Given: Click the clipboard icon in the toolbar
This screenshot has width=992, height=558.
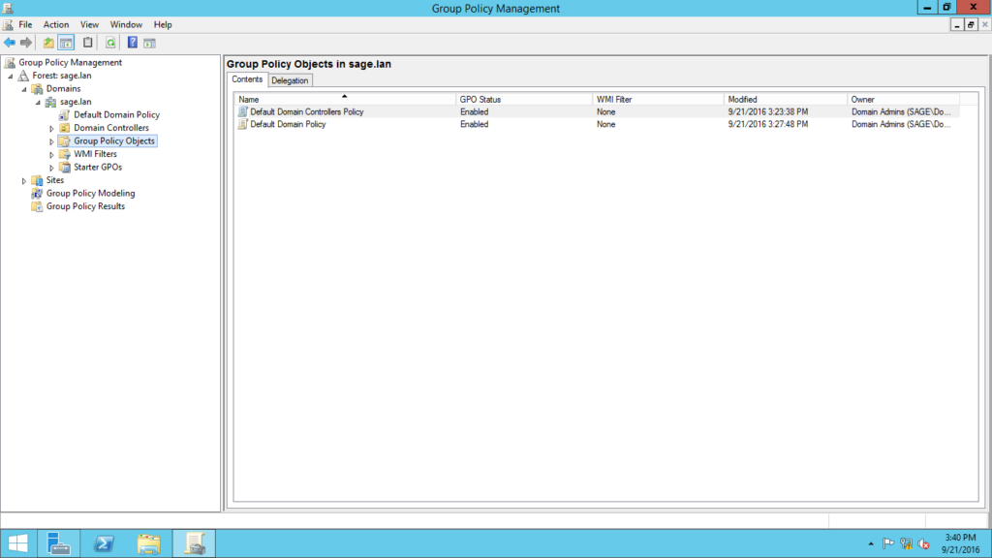Looking at the screenshot, I should tap(88, 43).
